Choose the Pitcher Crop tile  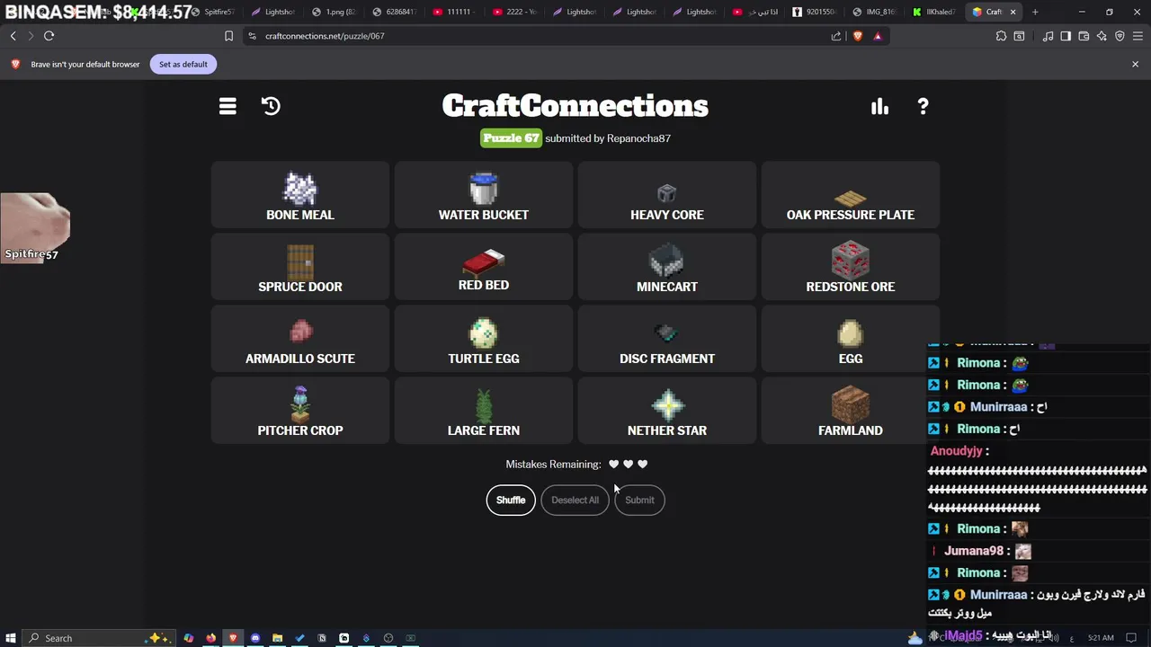click(300, 411)
